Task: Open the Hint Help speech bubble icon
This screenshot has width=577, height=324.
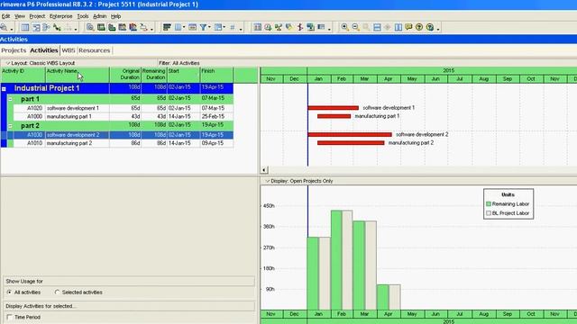Action: point(408,27)
